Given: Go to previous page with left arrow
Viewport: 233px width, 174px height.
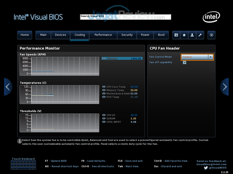Looking at the screenshot, I should click(x=8, y=87).
